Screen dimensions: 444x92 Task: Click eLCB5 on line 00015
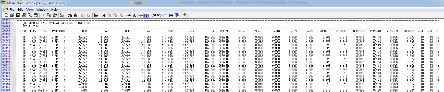click(43, 59)
